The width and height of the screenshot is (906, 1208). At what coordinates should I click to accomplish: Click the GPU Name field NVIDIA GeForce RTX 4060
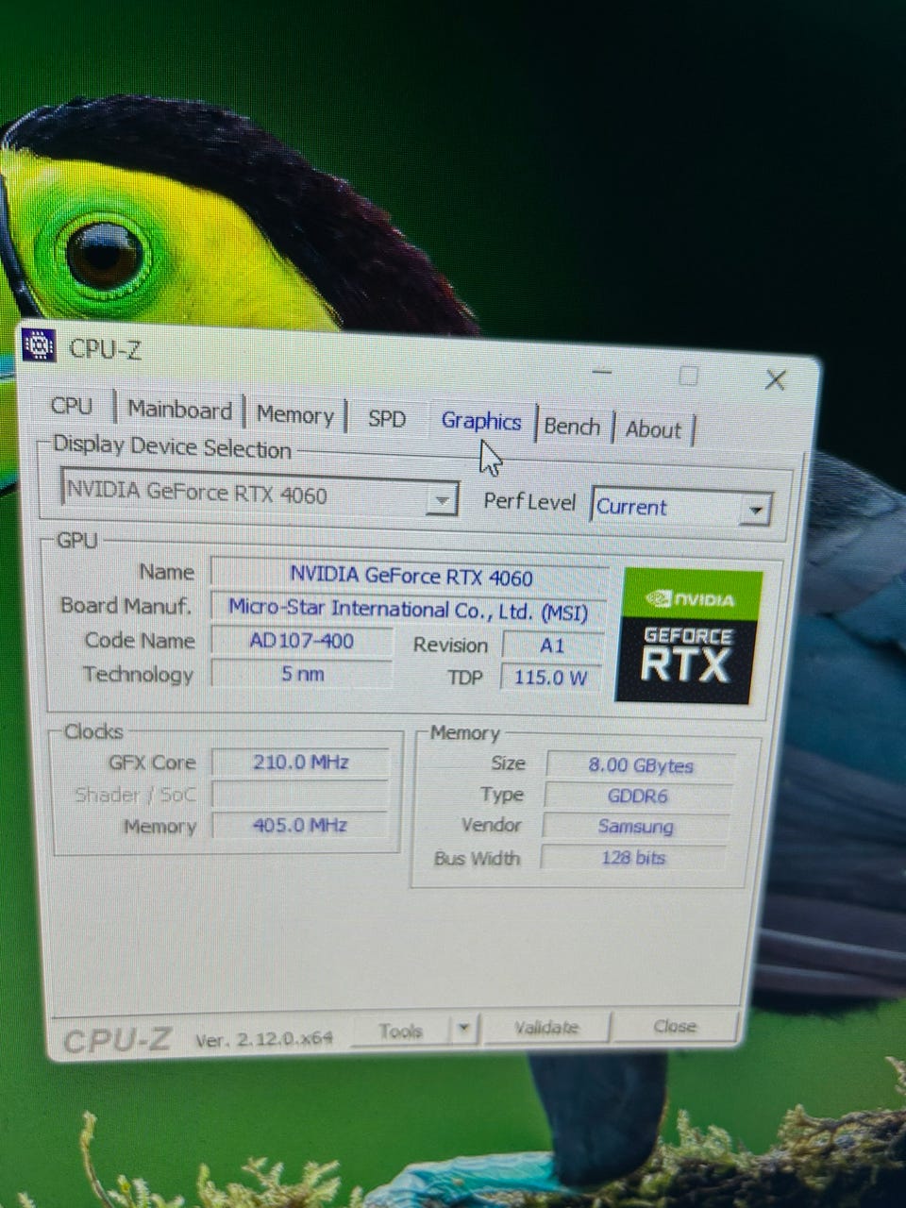(411, 576)
